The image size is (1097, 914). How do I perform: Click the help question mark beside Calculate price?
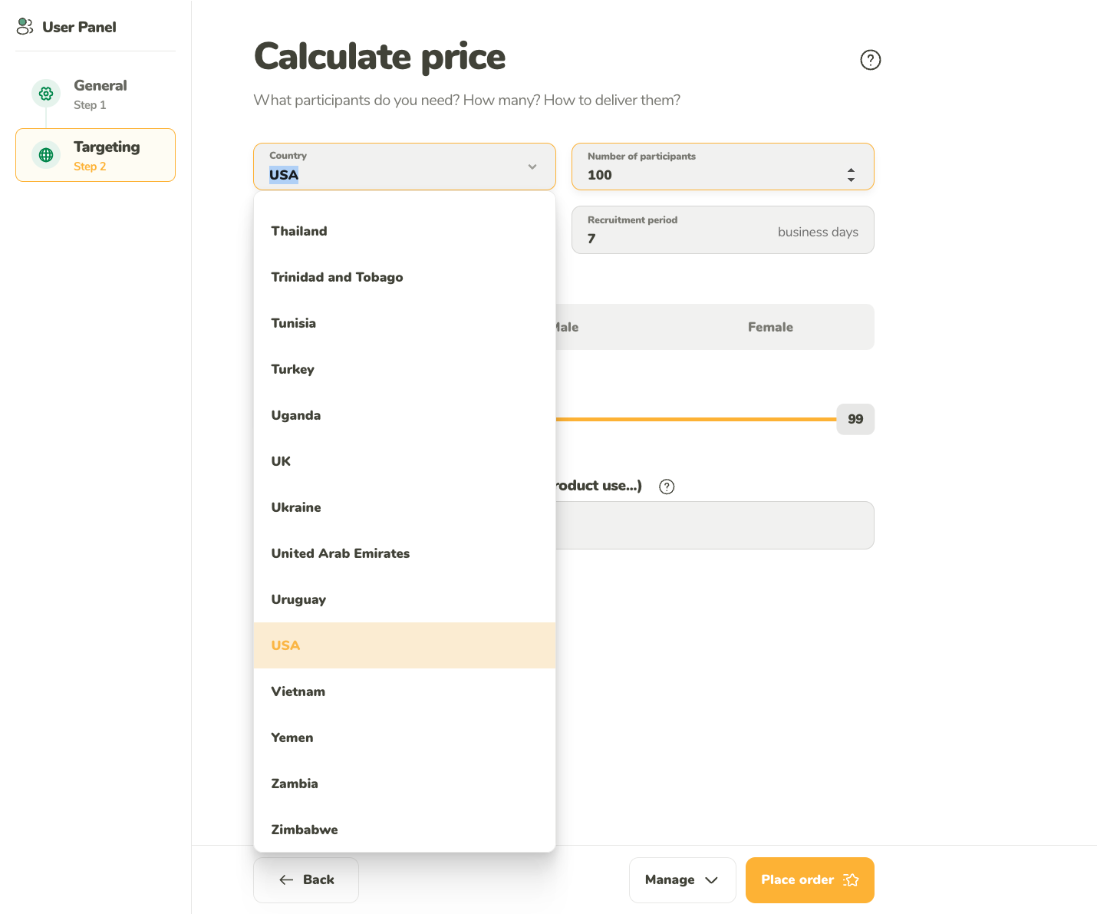[870, 60]
